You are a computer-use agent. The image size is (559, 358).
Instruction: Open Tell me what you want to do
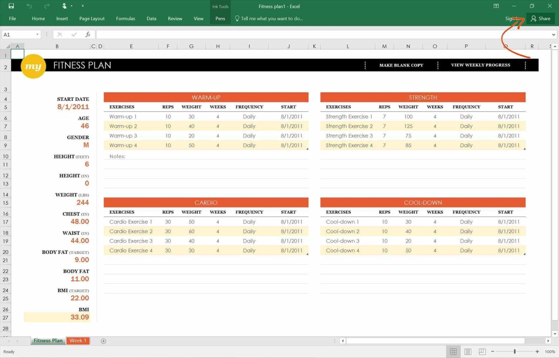click(x=272, y=18)
